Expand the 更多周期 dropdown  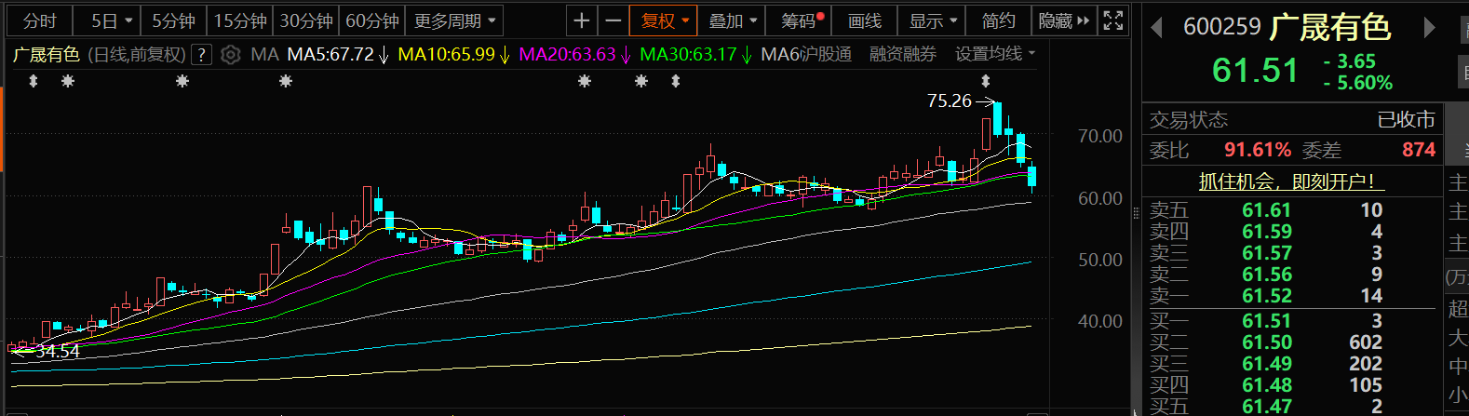click(x=455, y=20)
